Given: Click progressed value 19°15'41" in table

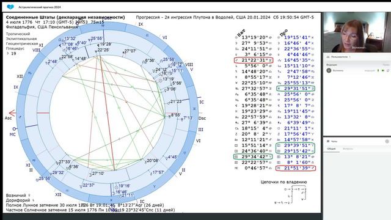Looking at the screenshot, I should tap(298, 37).
